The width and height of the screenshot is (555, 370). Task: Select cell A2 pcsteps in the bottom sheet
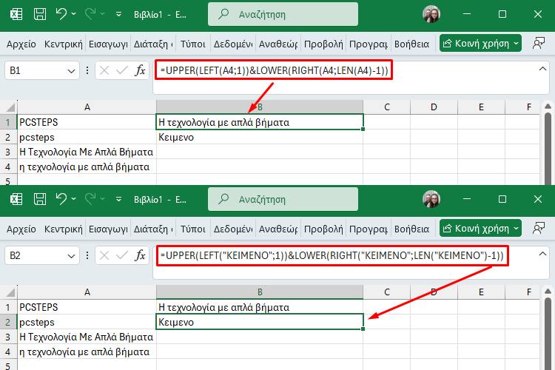tap(87, 322)
